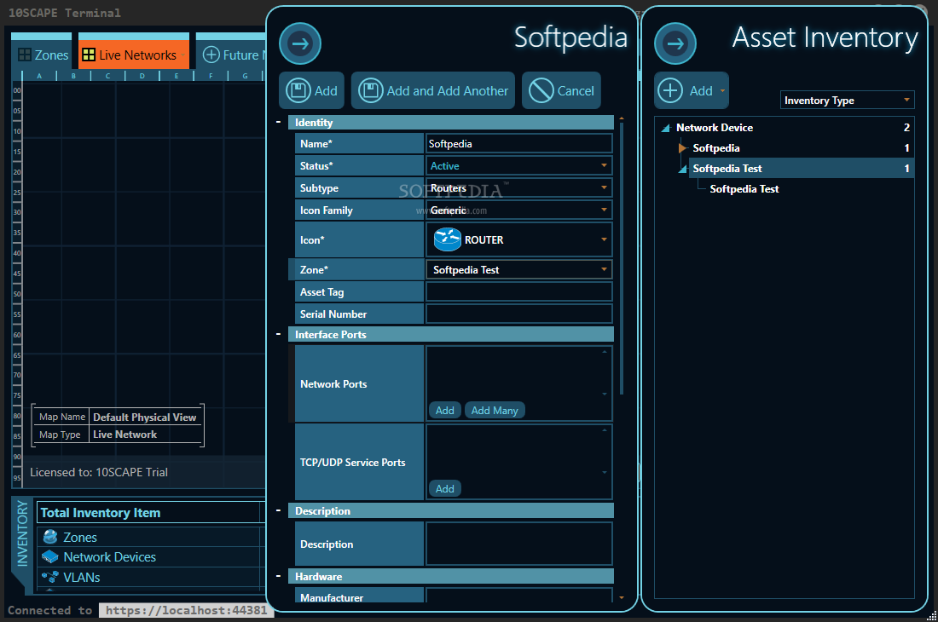This screenshot has width=938, height=622.
Task: Click the Serial Number input field
Action: 519,314
